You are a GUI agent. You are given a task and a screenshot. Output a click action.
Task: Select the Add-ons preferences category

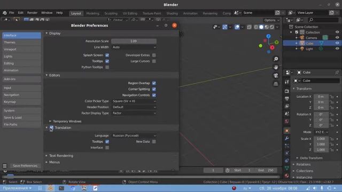21,79
